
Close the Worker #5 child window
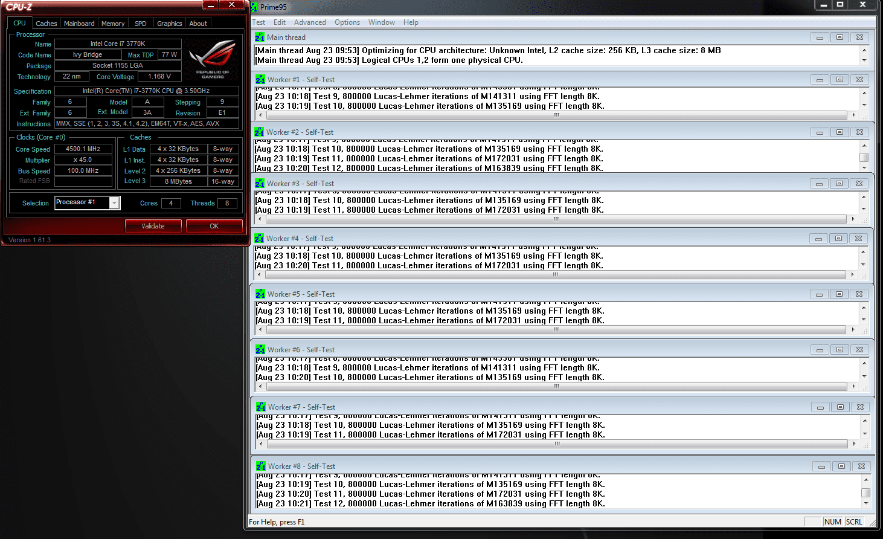click(859, 294)
